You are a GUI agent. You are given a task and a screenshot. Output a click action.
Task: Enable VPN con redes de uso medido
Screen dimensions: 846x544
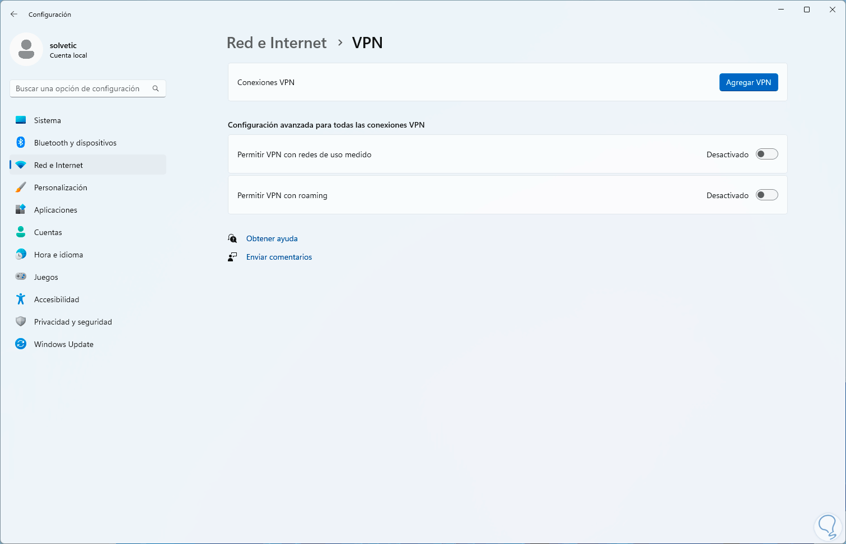[x=766, y=154]
